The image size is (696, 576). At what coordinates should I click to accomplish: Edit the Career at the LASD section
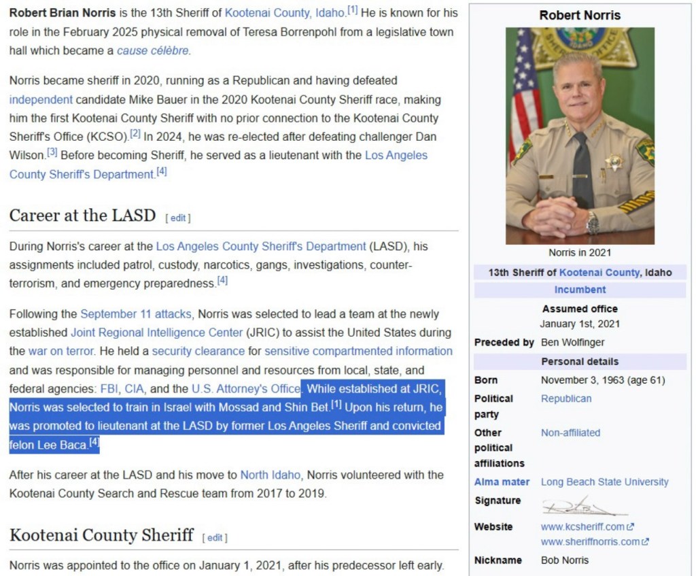pyautogui.click(x=178, y=218)
